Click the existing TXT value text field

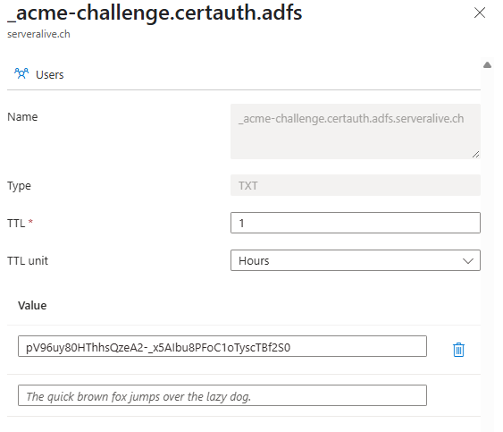(222, 346)
